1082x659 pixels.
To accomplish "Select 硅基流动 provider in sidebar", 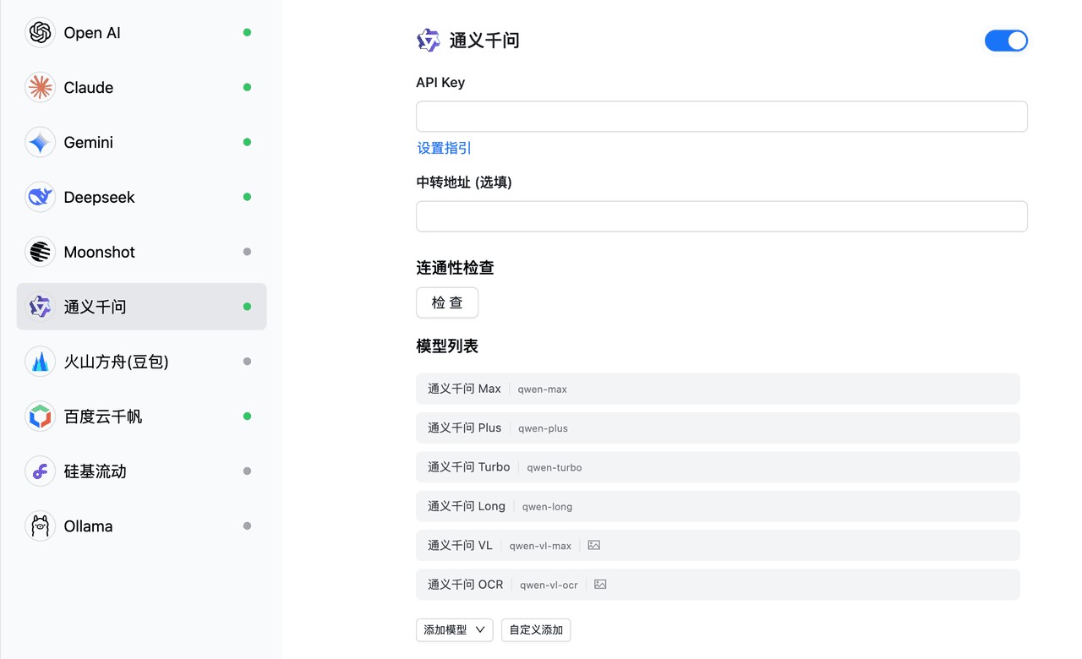I will point(142,471).
